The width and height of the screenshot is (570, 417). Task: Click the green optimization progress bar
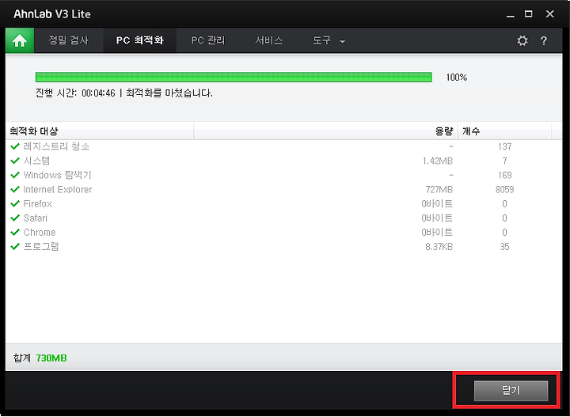[x=234, y=77]
